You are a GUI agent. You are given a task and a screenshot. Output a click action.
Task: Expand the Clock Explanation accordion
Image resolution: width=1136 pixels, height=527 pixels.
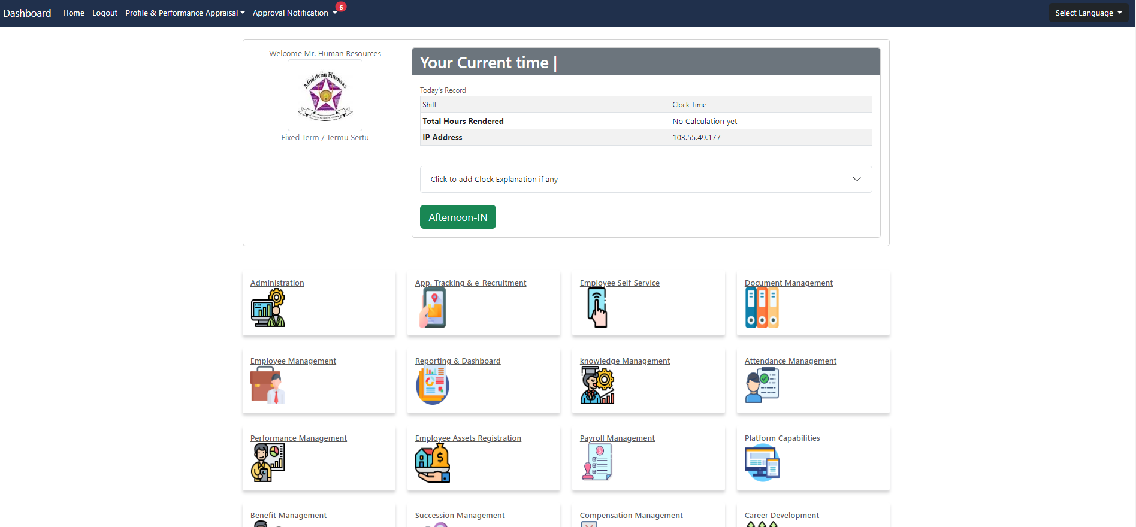pyautogui.click(x=646, y=179)
